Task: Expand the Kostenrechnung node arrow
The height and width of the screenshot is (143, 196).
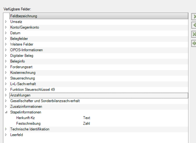Action: coord(6,72)
